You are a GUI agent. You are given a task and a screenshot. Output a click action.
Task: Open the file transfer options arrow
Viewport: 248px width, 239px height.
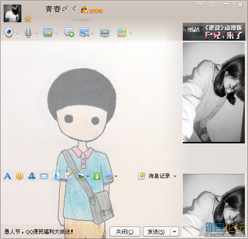pyautogui.click(x=56, y=33)
